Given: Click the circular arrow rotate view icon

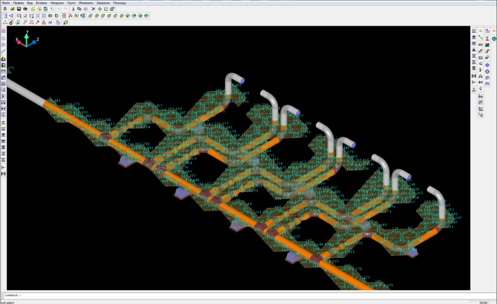Looking at the screenshot, I should tap(56, 15).
